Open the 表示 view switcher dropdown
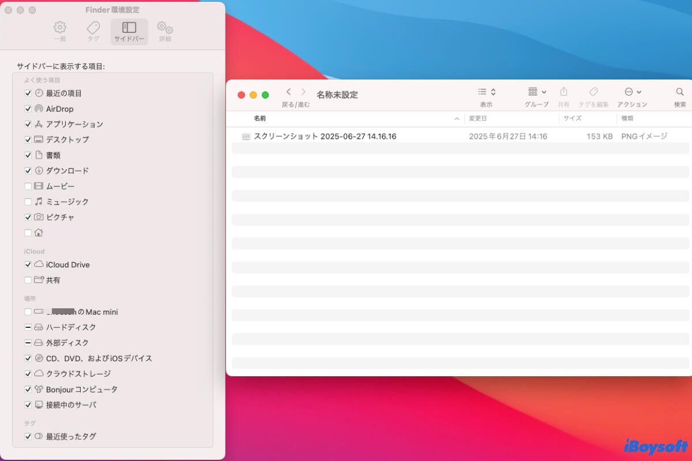This screenshot has height=461, width=692. coord(487,92)
